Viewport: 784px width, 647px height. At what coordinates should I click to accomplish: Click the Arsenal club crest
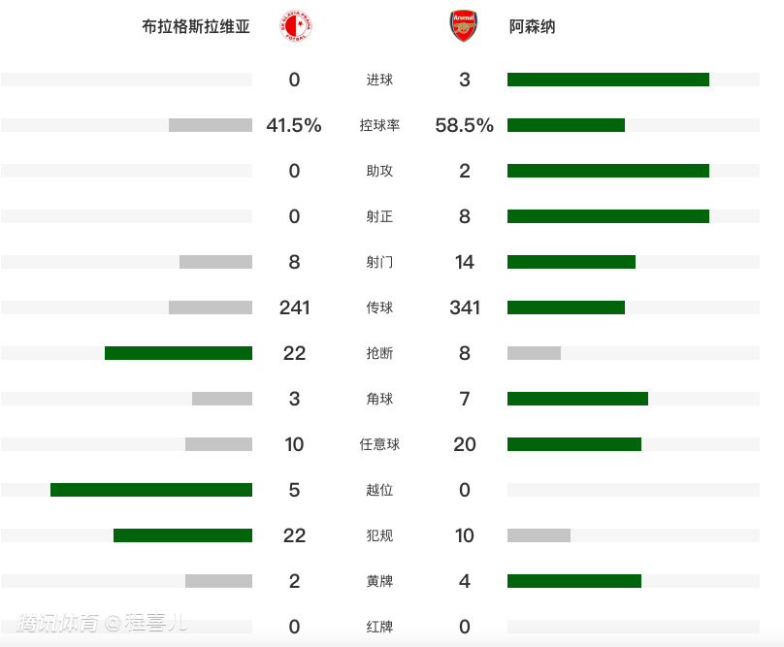(x=464, y=26)
